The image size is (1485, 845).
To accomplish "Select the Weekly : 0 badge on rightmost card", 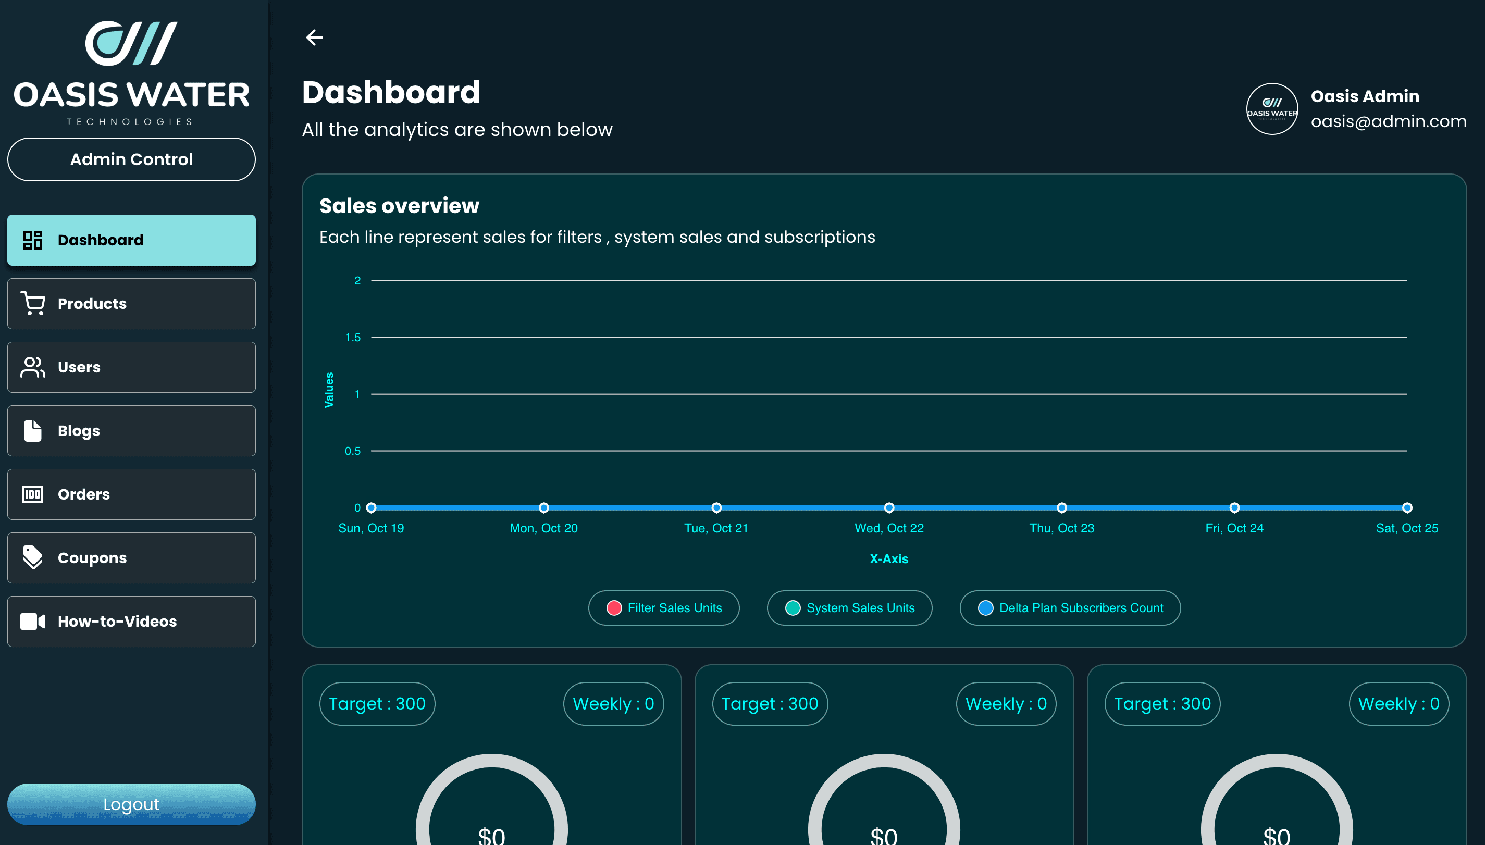I will pos(1399,703).
